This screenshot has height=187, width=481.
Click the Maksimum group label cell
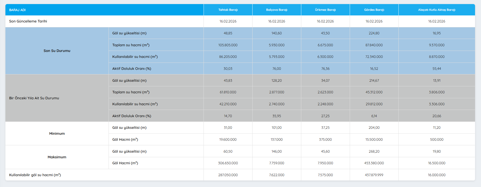(57, 157)
